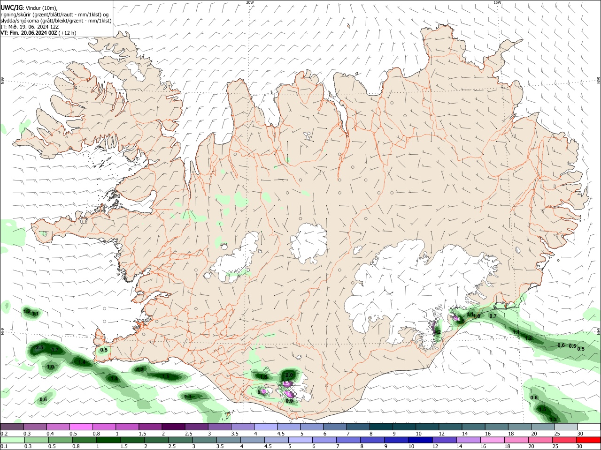601x450 pixels.
Task: Click the 'UWC/IG: Vindur (10m)' title text
Action: pyautogui.click(x=29, y=8)
